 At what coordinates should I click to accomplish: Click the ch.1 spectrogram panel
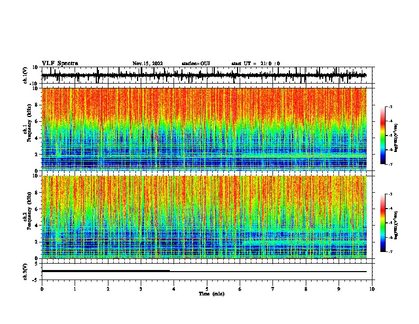click(x=204, y=129)
